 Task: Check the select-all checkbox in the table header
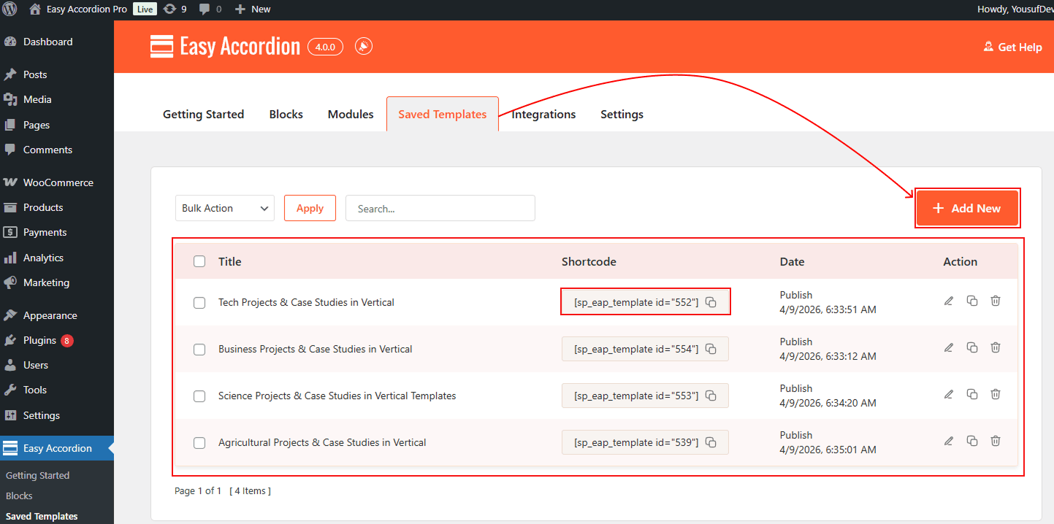tap(199, 261)
